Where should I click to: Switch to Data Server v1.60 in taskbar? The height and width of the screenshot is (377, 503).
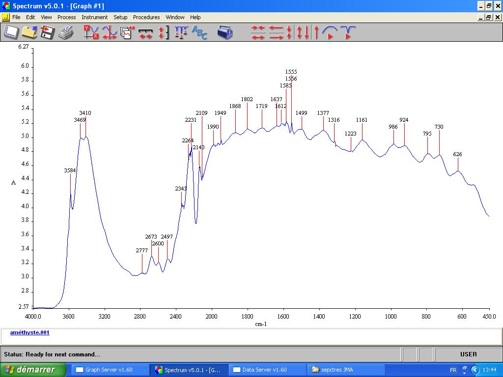click(x=267, y=370)
